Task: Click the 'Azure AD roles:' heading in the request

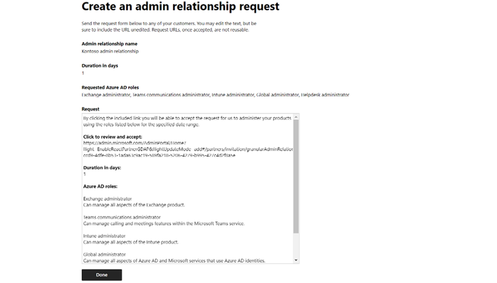Action: [x=100, y=186]
